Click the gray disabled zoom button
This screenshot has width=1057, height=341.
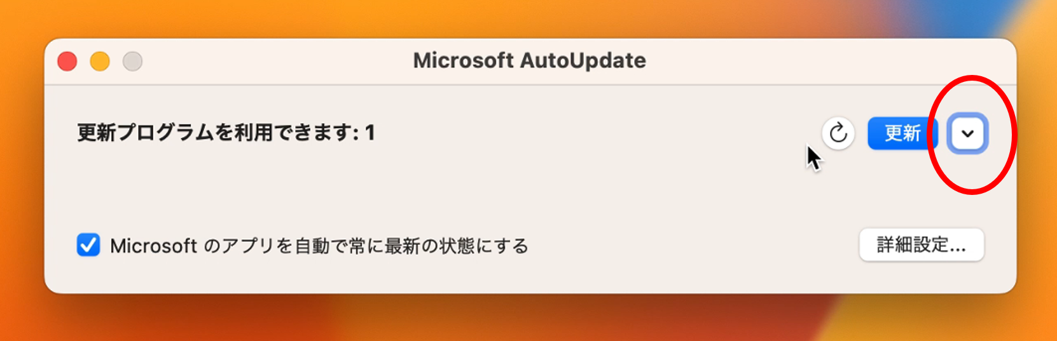132,62
